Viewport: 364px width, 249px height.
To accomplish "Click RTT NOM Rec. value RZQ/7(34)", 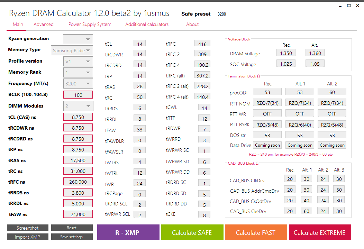I will [267, 103].
